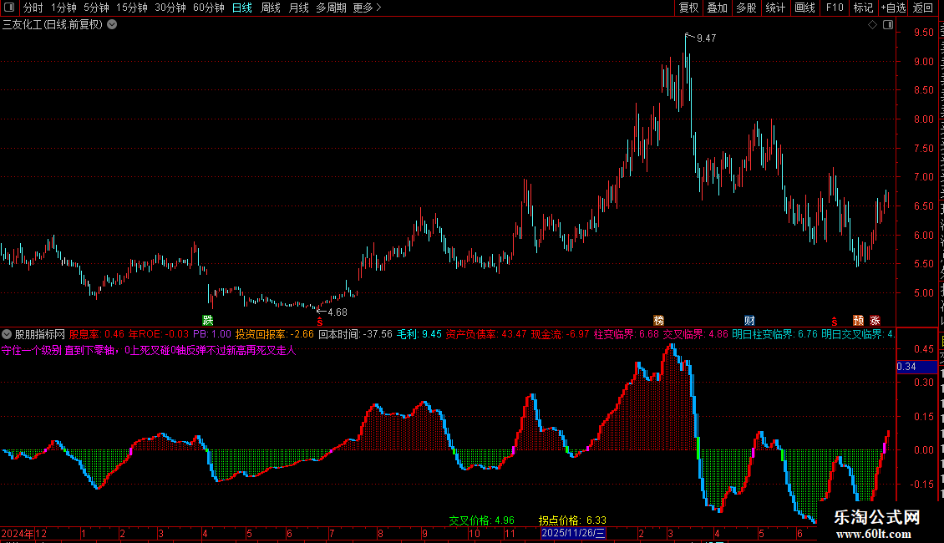Click the blue 财 marker icon
The image size is (944, 543).
[x=749, y=320]
